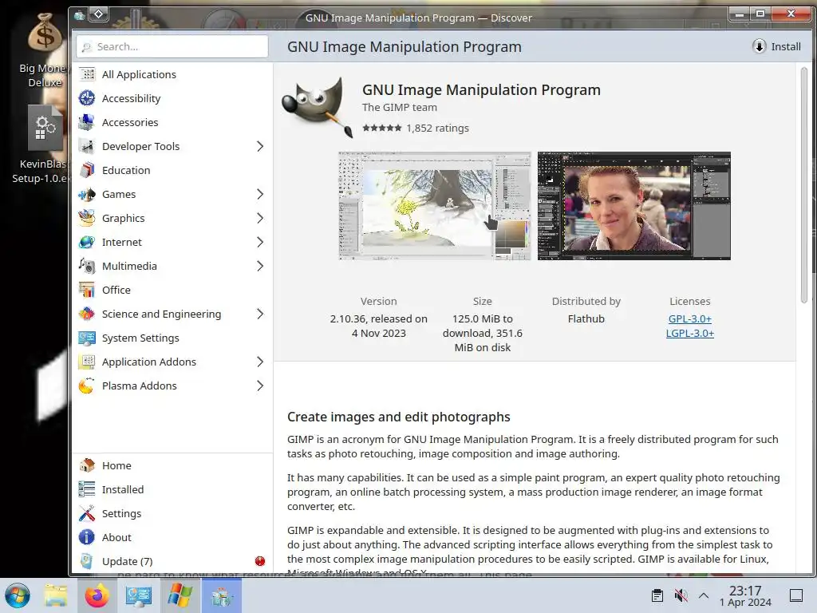Open the system settings taskbar icon
Image resolution: width=817 pixels, height=613 pixels.
pos(139,595)
